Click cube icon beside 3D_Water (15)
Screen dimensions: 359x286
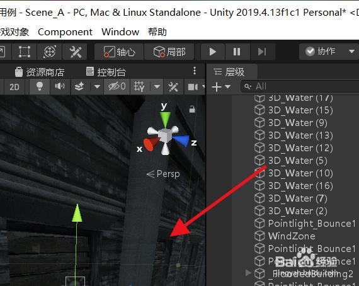pos(259,110)
